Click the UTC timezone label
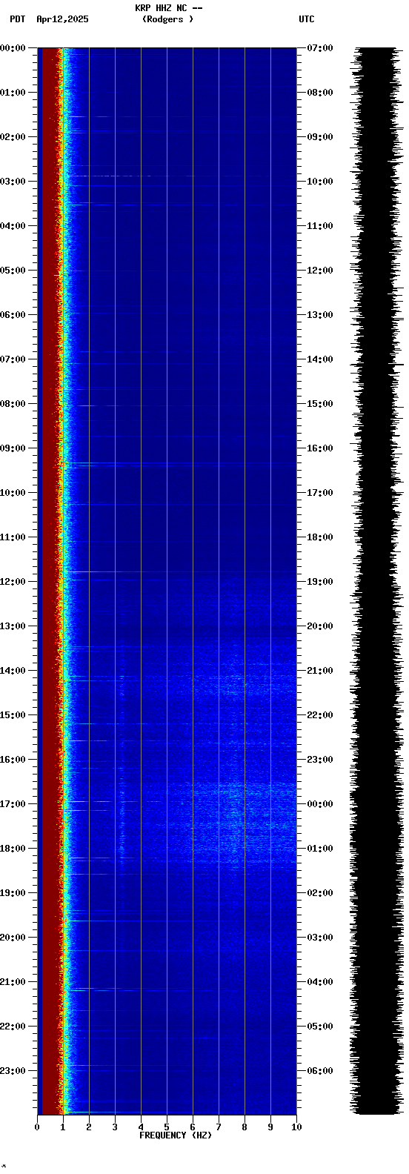The image size is (409, 1174). tap(307, 19)
